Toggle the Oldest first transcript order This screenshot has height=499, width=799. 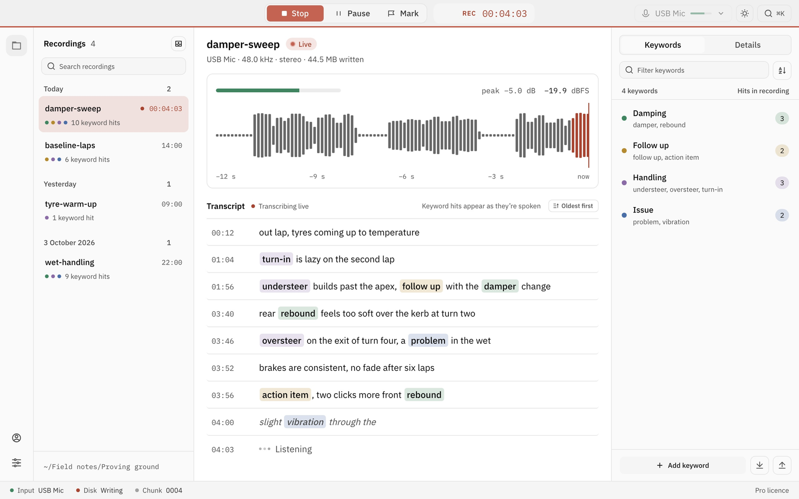[573, 206]
